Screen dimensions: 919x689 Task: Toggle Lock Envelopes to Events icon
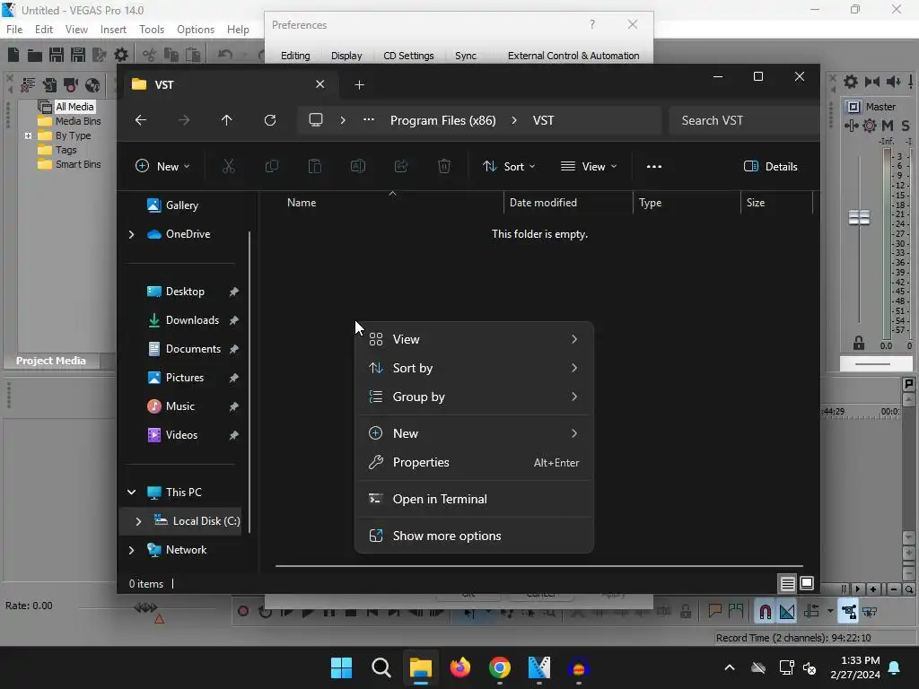coord(848,612)
